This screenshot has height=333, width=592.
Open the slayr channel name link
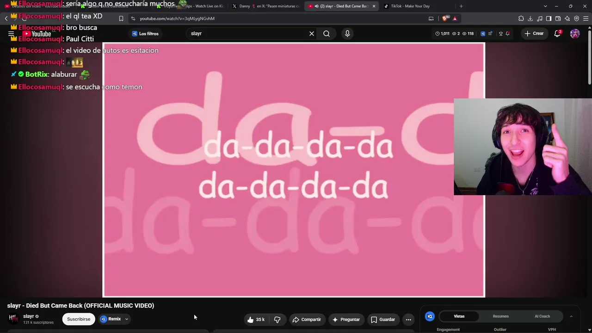[x=28, y=316]
